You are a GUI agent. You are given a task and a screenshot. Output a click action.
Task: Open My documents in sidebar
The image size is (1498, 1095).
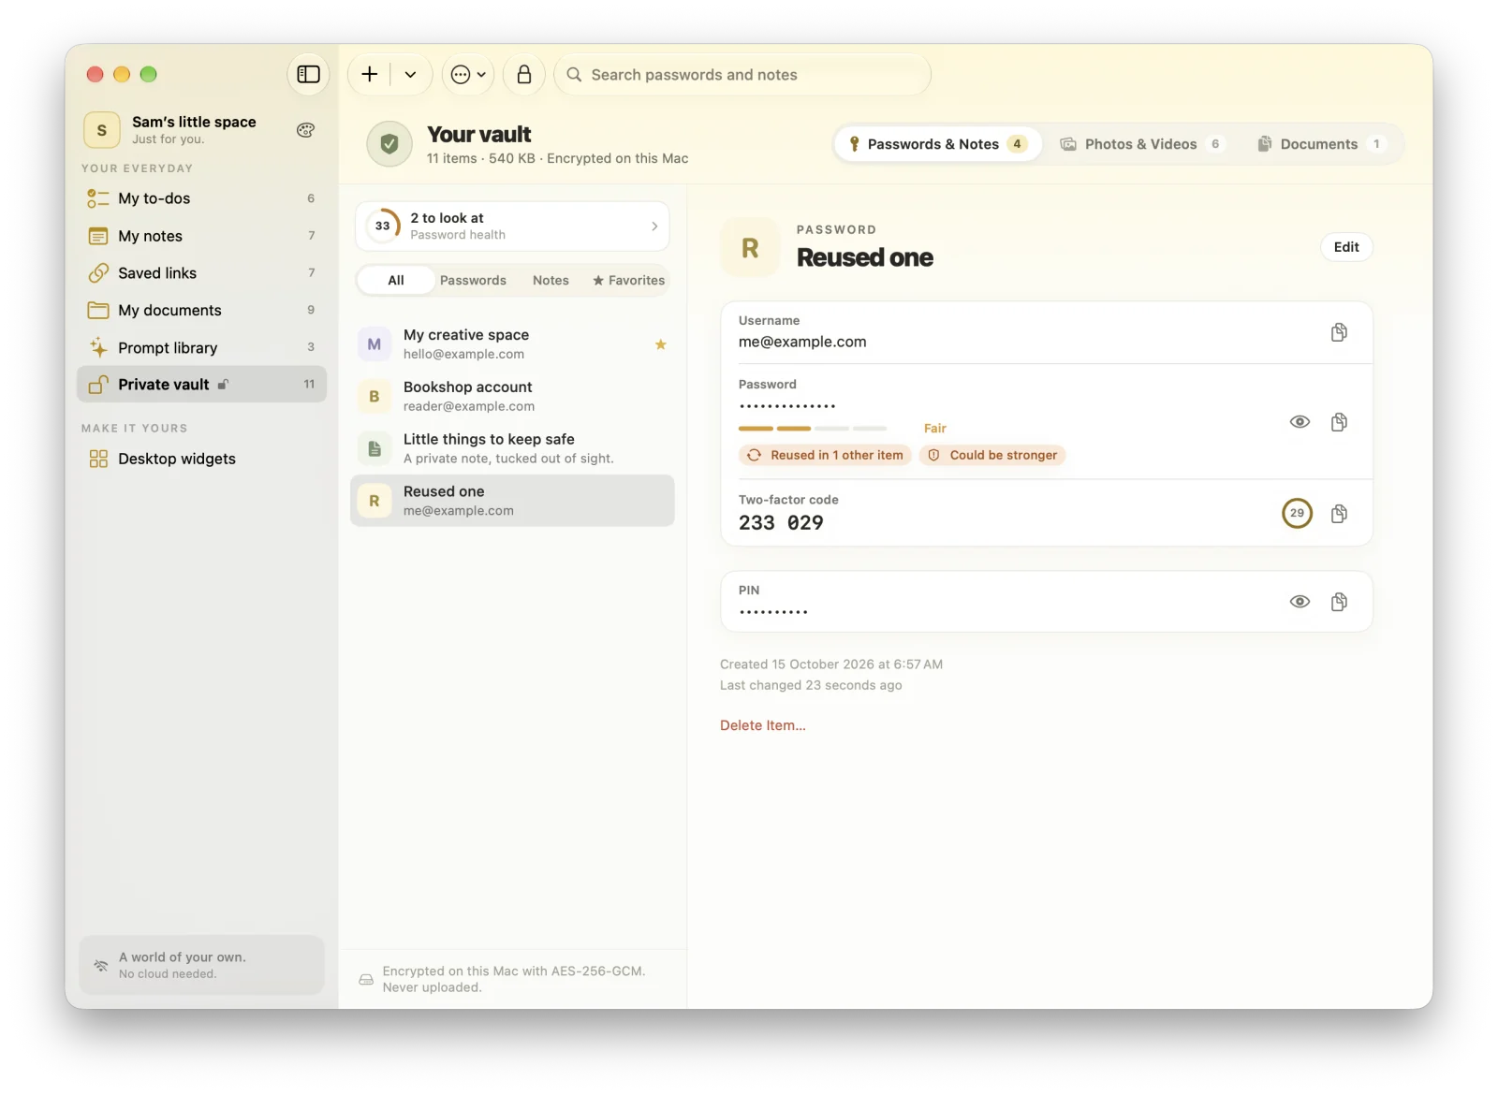coord(201,310)
